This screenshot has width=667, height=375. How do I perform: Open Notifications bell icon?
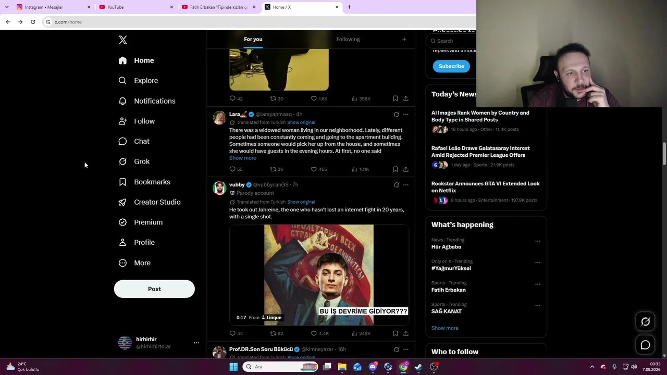pos(122,101)
